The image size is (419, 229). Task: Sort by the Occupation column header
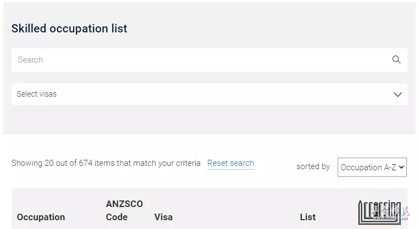41,217
